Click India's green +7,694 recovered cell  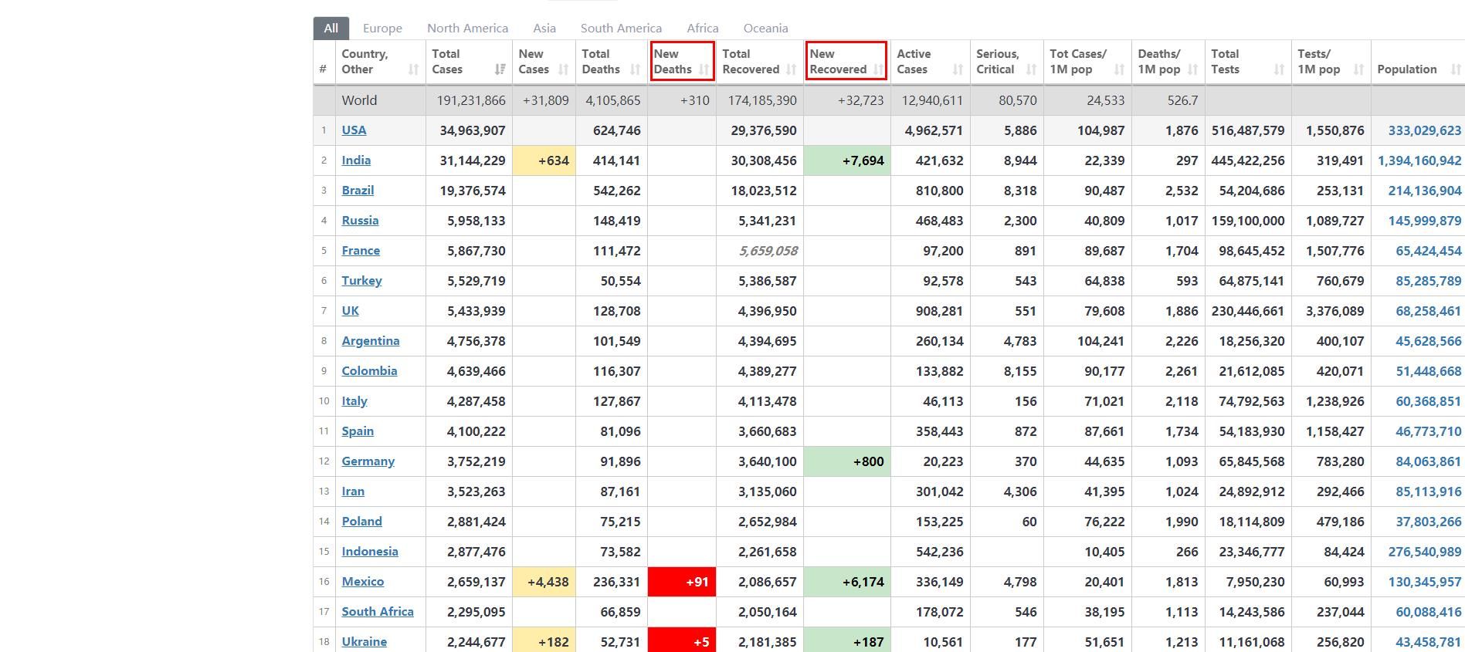pyautogui.click(x=847, y=160)
